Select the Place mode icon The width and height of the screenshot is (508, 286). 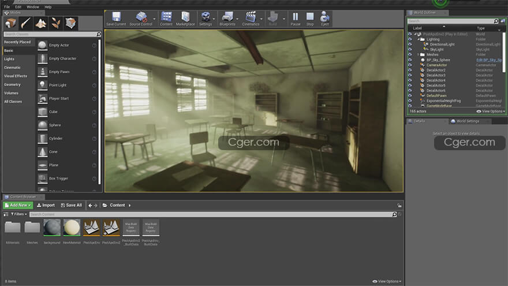(11, 23)
